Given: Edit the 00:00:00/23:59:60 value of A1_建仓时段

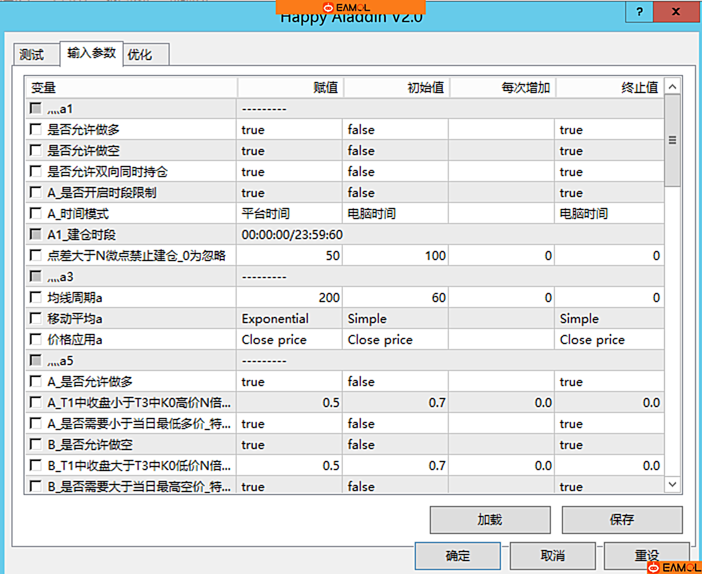Looking at the screenshot, I should [450, 234].
